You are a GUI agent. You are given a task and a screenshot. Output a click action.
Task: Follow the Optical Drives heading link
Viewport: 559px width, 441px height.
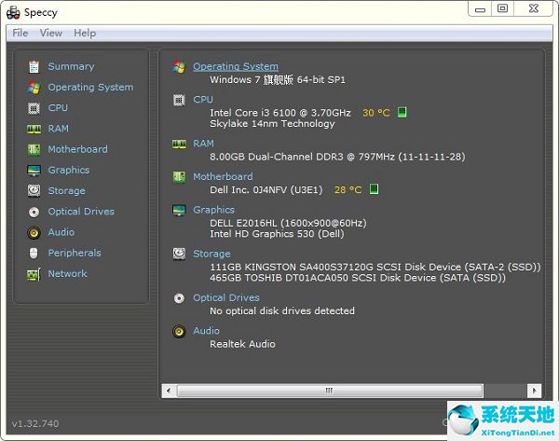[x=226, y=297]
